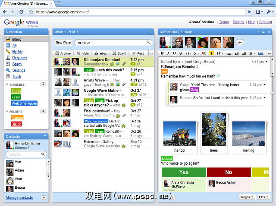Screen dimensions: 276x206
Task: Click the Archive toolbar button
Action: [x=63, y=53]
